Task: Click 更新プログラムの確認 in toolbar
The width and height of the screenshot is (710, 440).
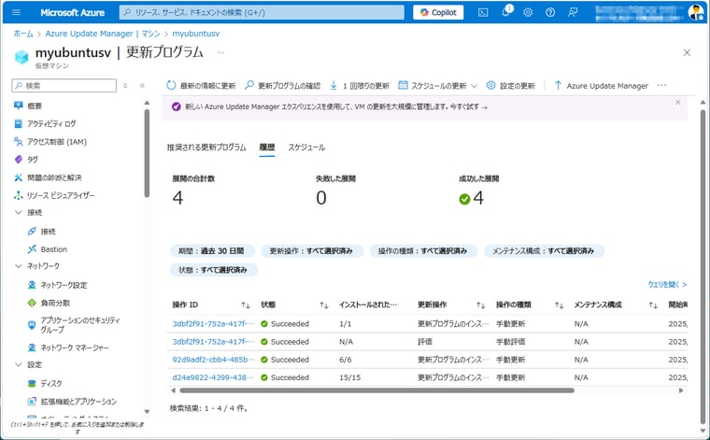Action: (x=282, y=86)
